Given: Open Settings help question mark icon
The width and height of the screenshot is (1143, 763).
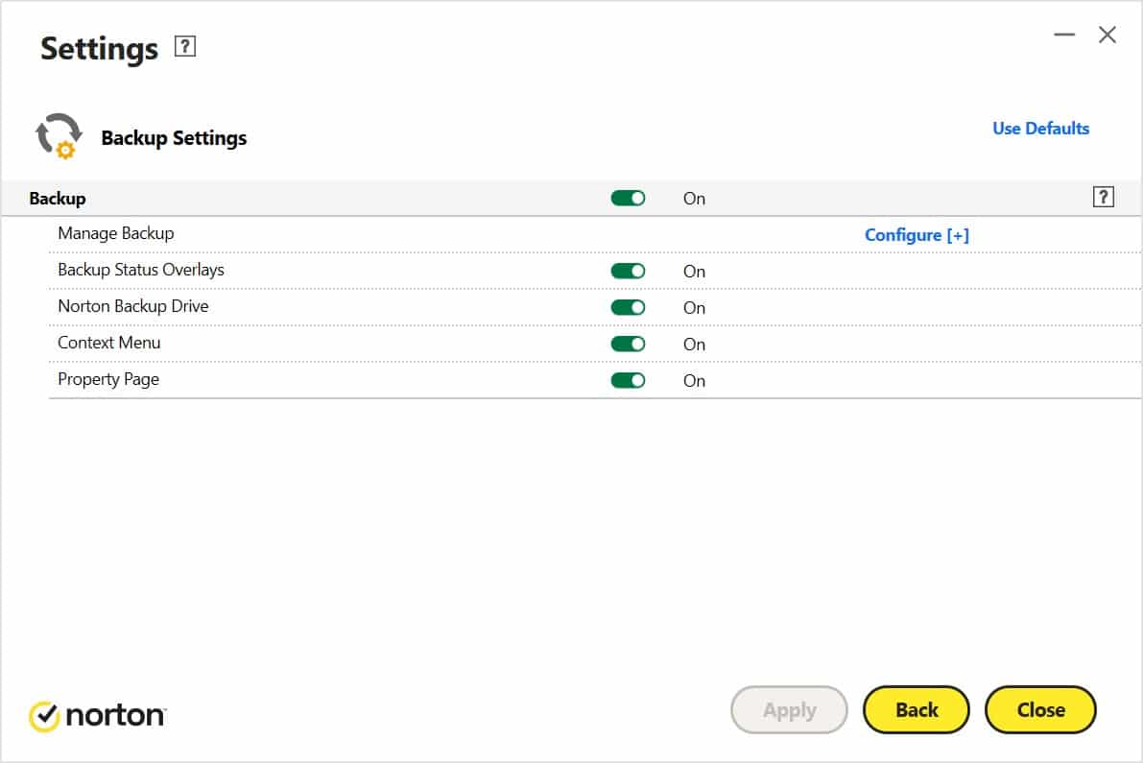Looking at the screenshot, I should click(184, 47).
